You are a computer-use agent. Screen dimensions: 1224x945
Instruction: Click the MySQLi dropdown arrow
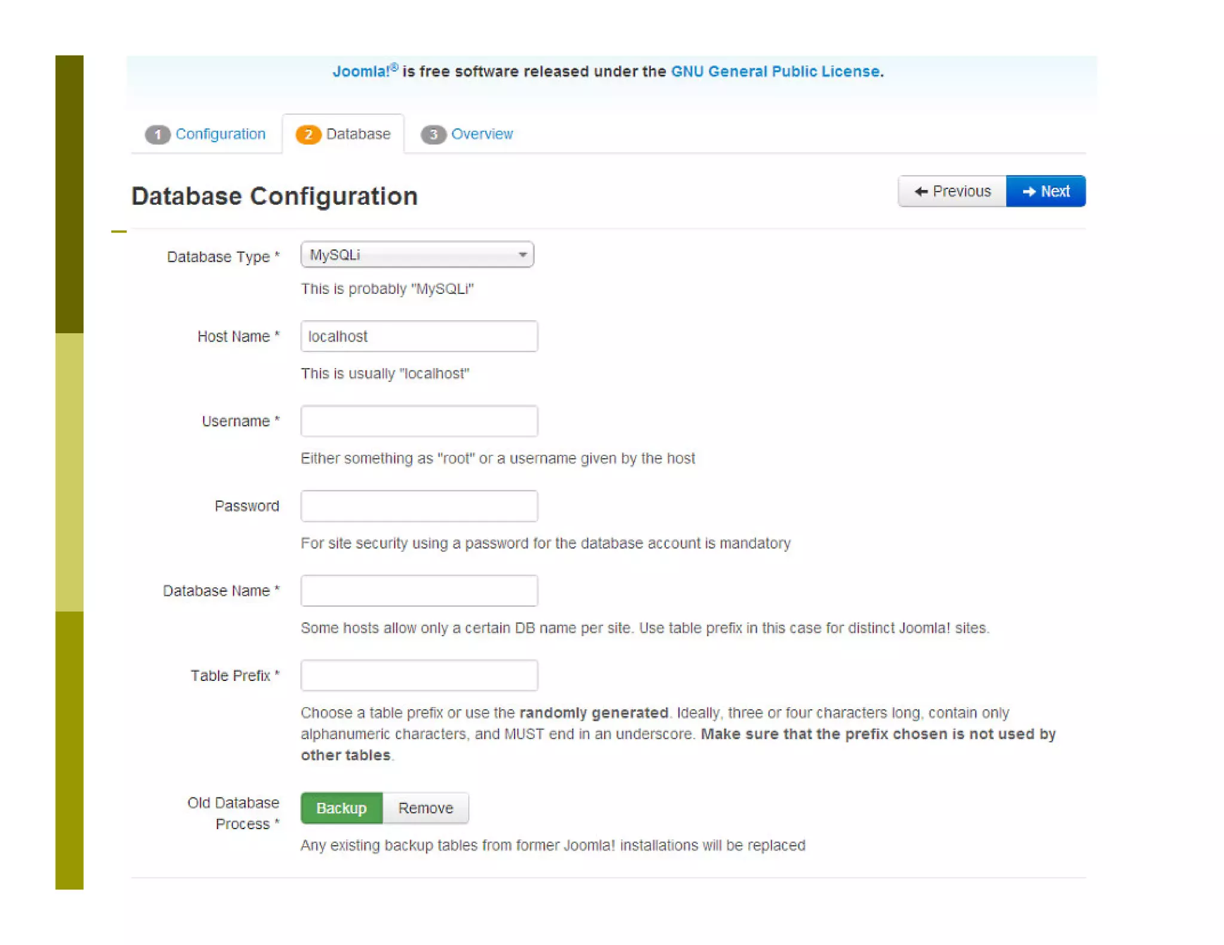[x=522, y=255]
